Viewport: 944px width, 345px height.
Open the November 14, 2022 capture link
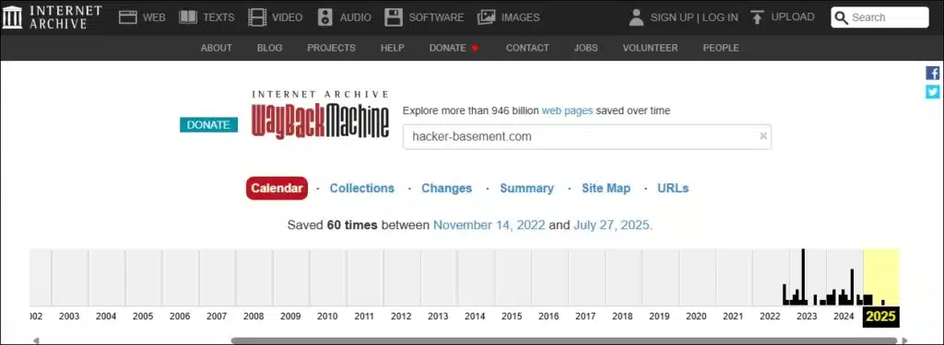tap(490, 225)
